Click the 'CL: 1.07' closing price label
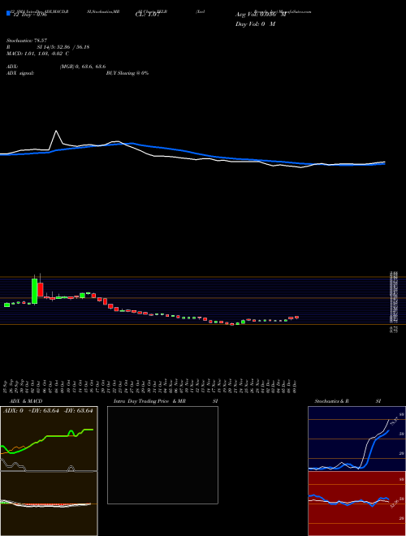406x536 pixels. click(147, 15)
